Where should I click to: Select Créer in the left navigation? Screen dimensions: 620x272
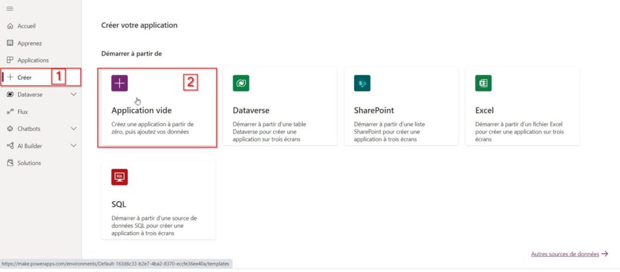point(25,77)
